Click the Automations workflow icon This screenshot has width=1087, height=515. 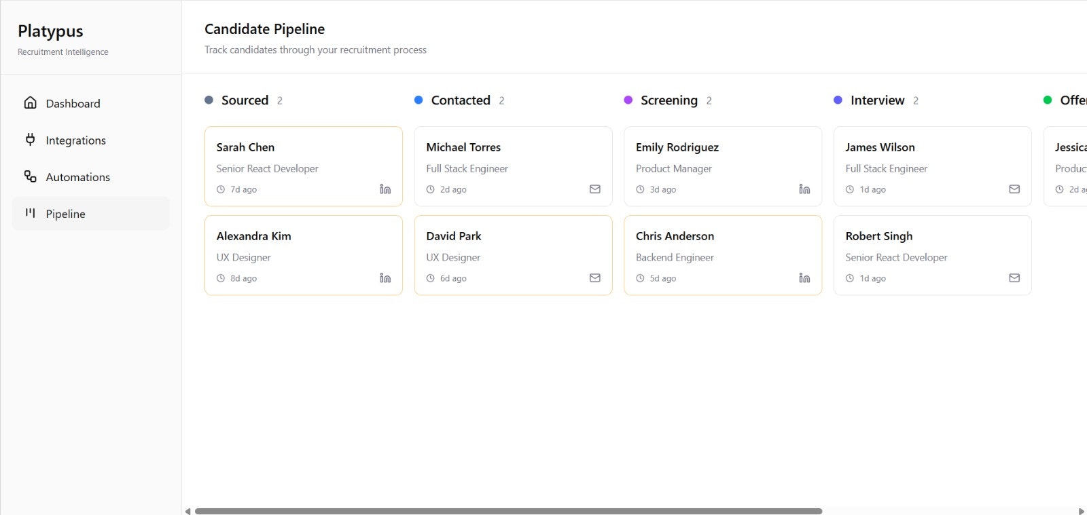click(x=30, y=176)
